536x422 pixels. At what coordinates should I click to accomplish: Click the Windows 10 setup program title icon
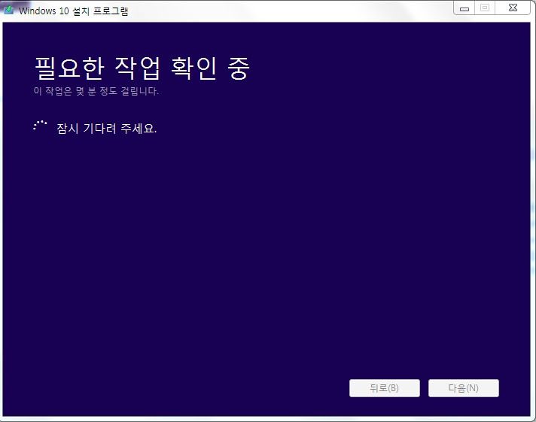click(x=8, y=10)
